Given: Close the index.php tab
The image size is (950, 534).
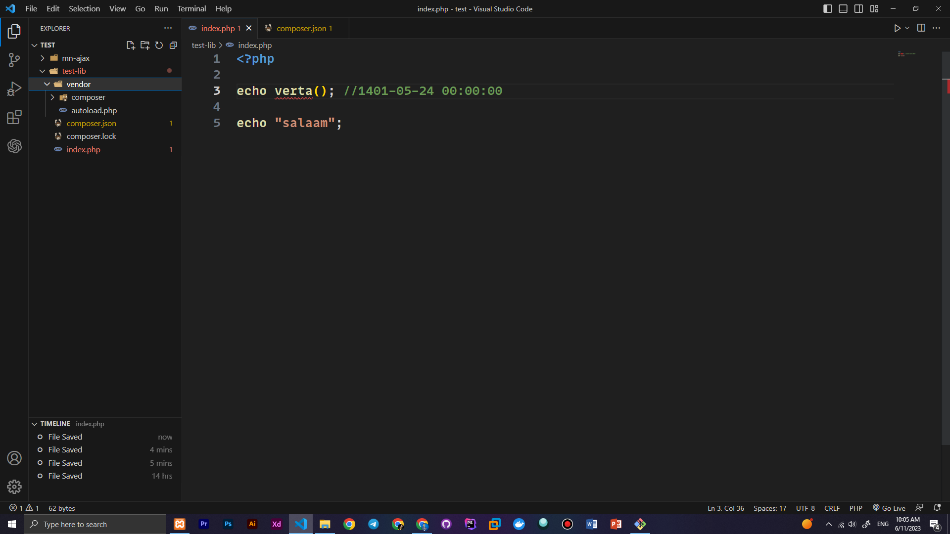Looking at the screenshot, I should (249, 28).
